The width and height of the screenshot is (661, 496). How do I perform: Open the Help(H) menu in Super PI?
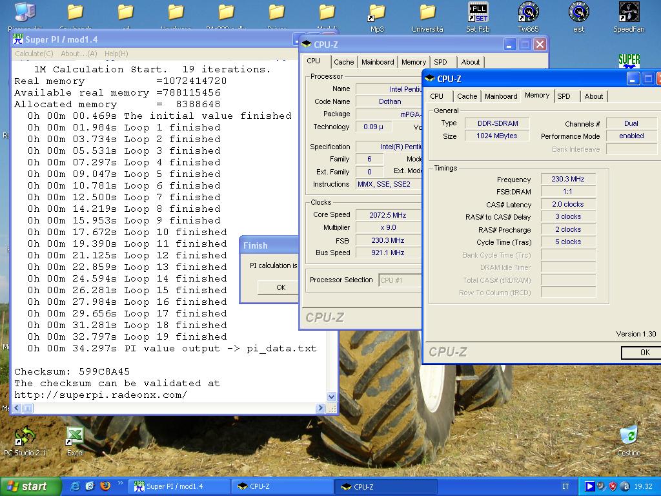pyautogui.click(x=116, y=54)
